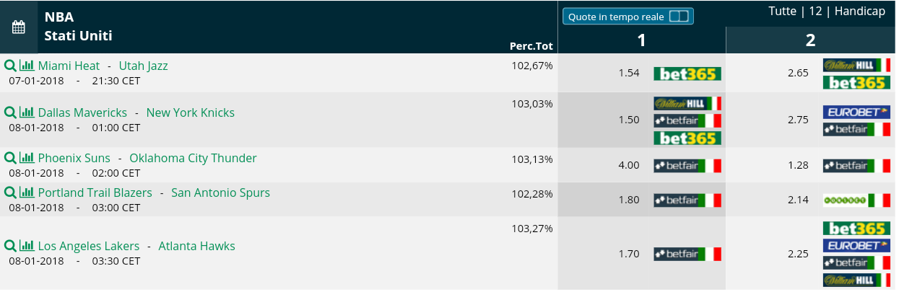899x292 pixels.
Task: Click magnifier icon for Phoenix Suns match
Action: (x=10, y=158)
